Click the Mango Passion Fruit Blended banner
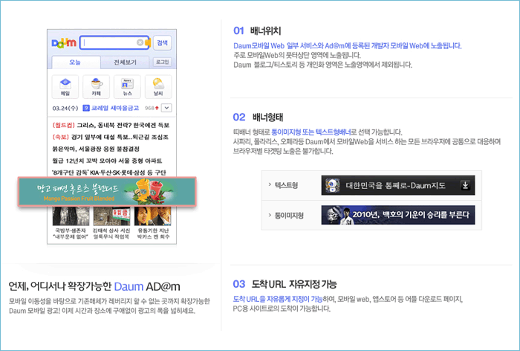 click(107, 192)
